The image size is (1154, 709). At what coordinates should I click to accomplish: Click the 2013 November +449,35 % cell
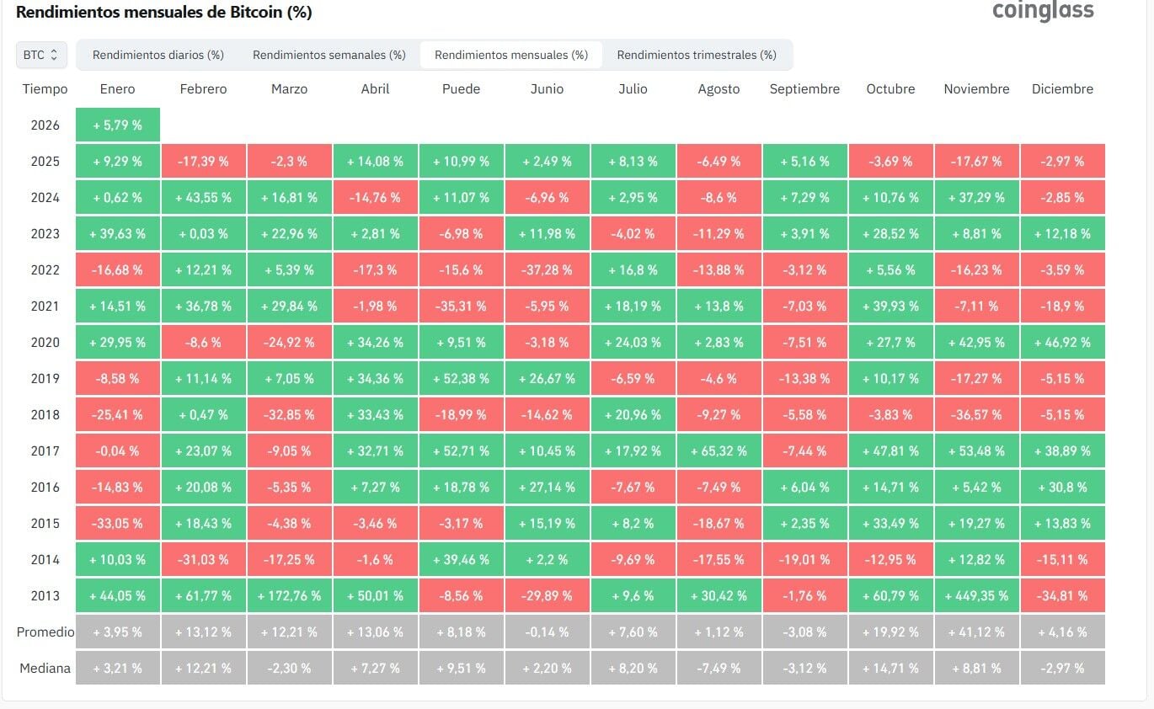(976, 595)
